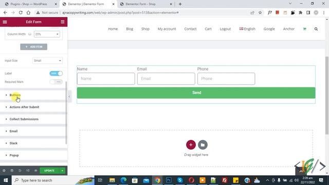Click the Logout link

(225, 29)
